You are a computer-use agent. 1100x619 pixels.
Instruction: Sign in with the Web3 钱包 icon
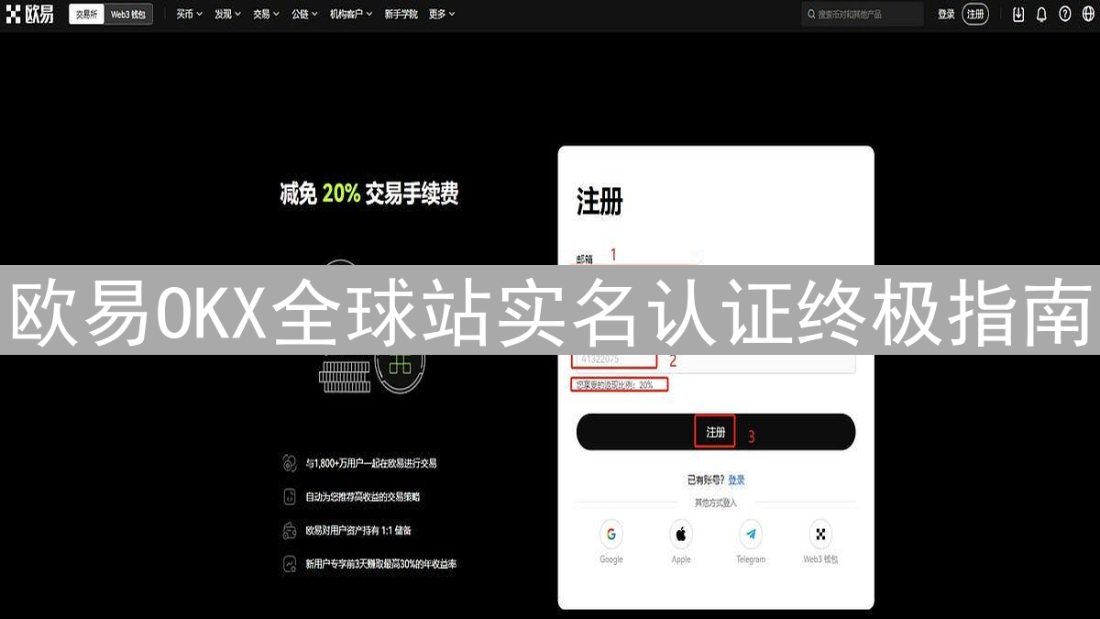point(820,534)
